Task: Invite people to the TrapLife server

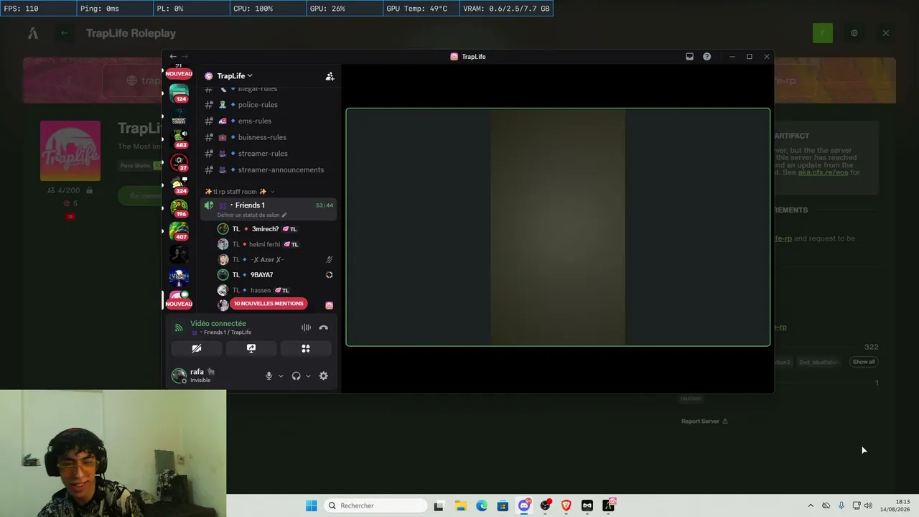Action: (x=330, y=76)
